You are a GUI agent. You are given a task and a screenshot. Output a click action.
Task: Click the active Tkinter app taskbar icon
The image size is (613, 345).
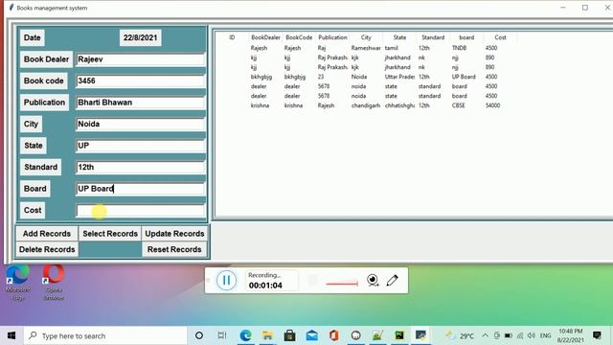click(421, 335)
